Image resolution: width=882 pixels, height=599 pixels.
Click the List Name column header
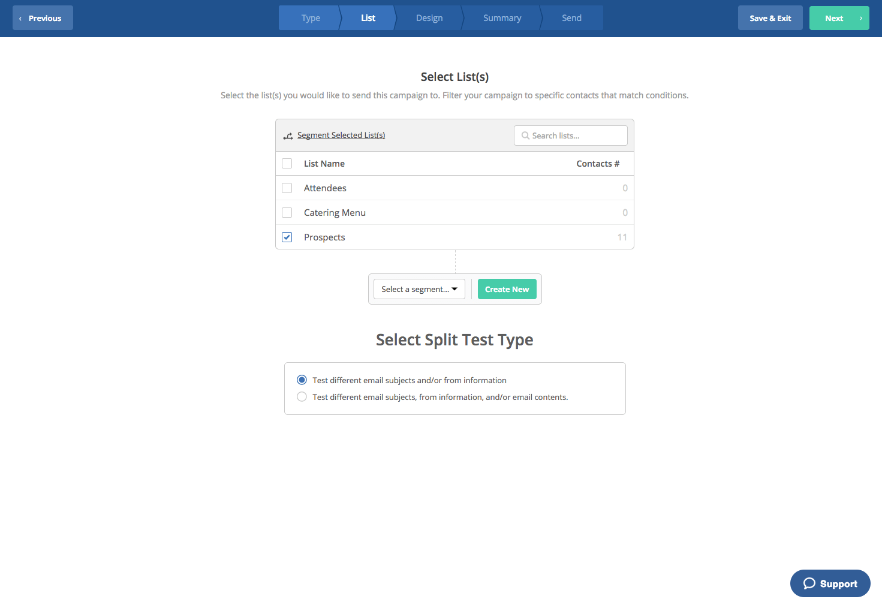click(x=324, y=164)
